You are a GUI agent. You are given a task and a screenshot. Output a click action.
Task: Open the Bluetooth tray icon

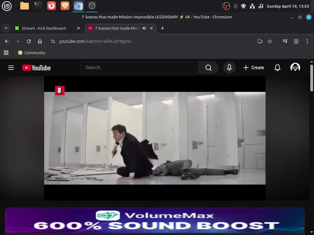point(235,6)
